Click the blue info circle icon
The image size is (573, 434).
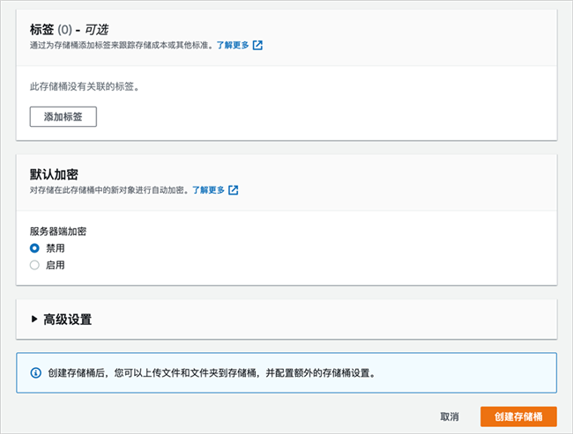[35, 373]
